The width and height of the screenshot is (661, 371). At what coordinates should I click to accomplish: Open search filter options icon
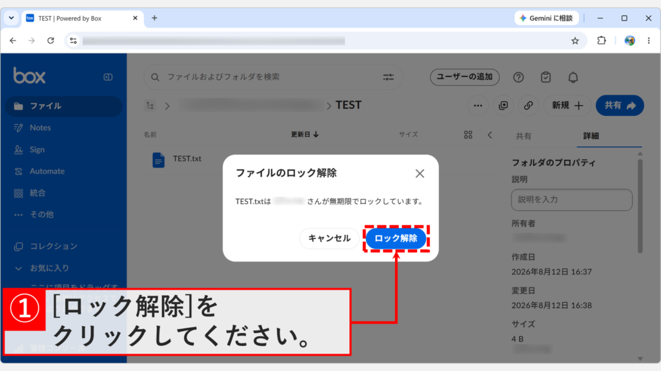point(388,77)
